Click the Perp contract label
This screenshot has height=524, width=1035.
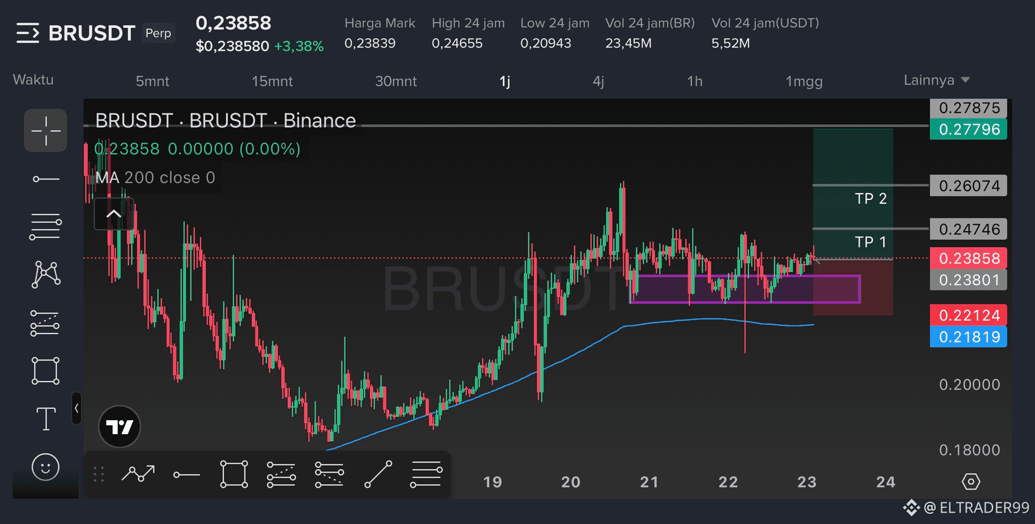[x=158, y=33]
